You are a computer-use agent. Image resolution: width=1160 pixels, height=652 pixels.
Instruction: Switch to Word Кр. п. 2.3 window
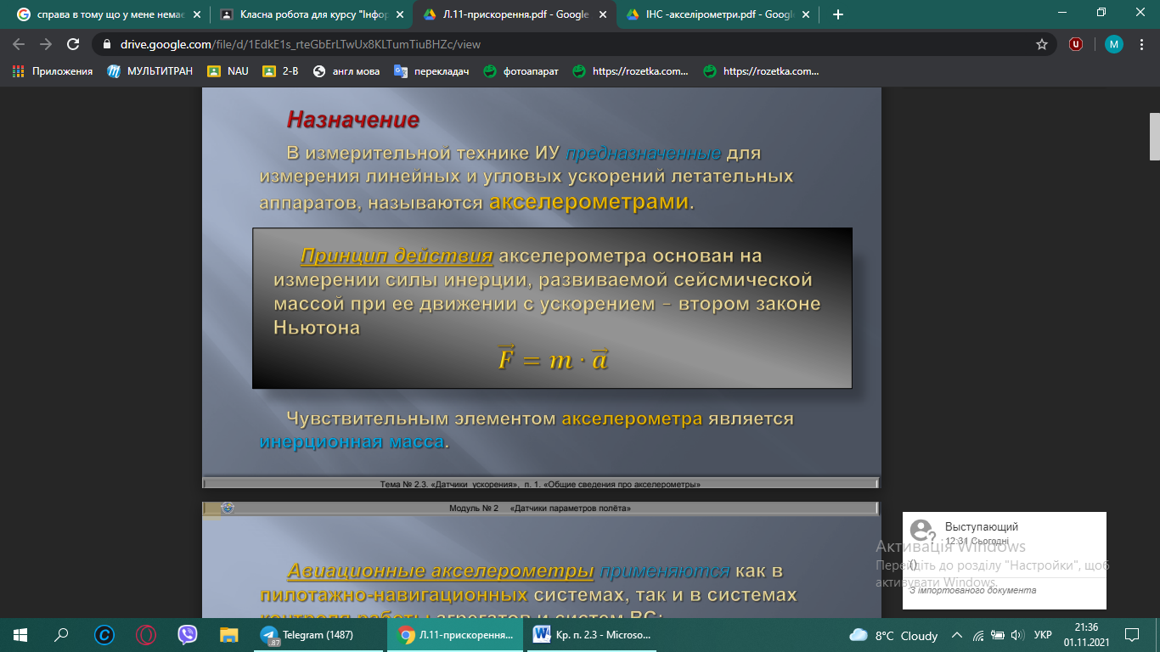click(x=592, y=634)
